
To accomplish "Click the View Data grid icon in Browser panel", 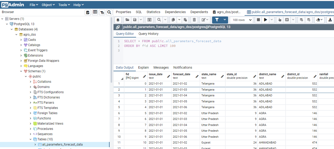I will tap(95, 12).
